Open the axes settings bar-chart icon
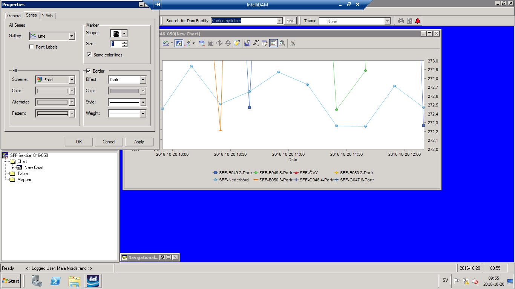 tap(247, 43)
